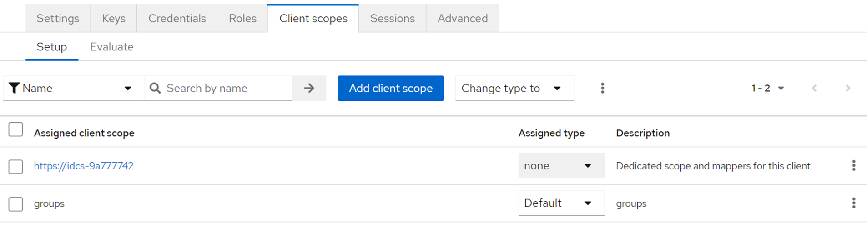Focus the 'Search by name' field
The image size is (867, 233).
(226, 88)
